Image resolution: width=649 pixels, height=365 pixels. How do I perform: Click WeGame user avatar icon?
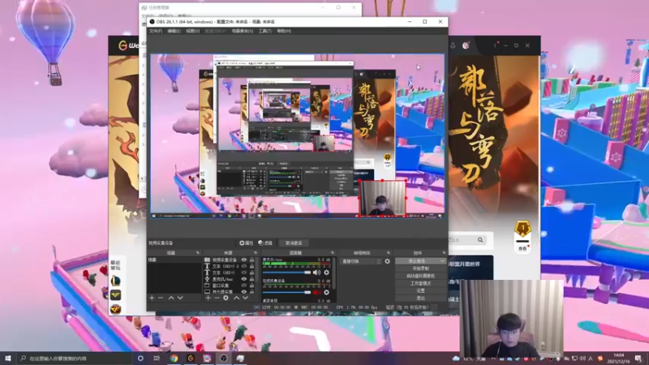click(466, 45)
